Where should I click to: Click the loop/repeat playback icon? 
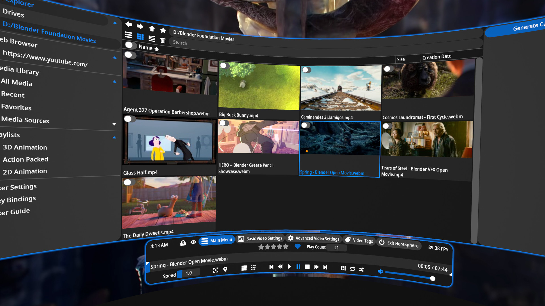[x=352, y=268]
